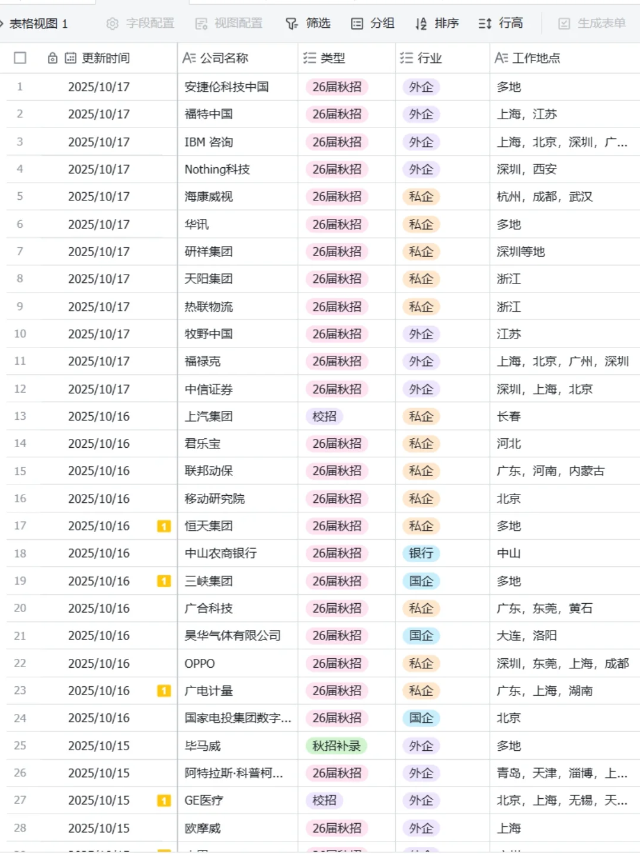The width and height of the screenshot is (640, 854).
Task: Click the date-type icon of 更新时间
Action: 71,58
